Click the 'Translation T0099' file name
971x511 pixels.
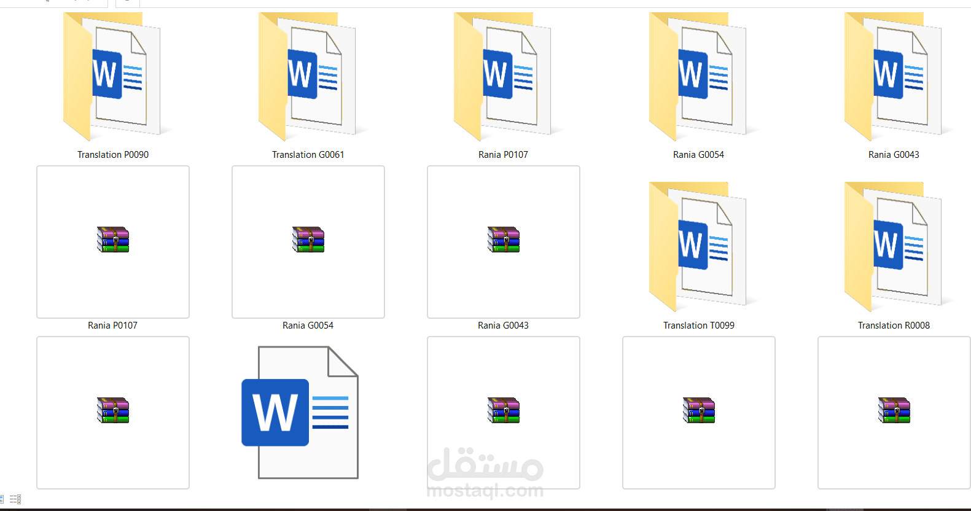coord(699,326)
